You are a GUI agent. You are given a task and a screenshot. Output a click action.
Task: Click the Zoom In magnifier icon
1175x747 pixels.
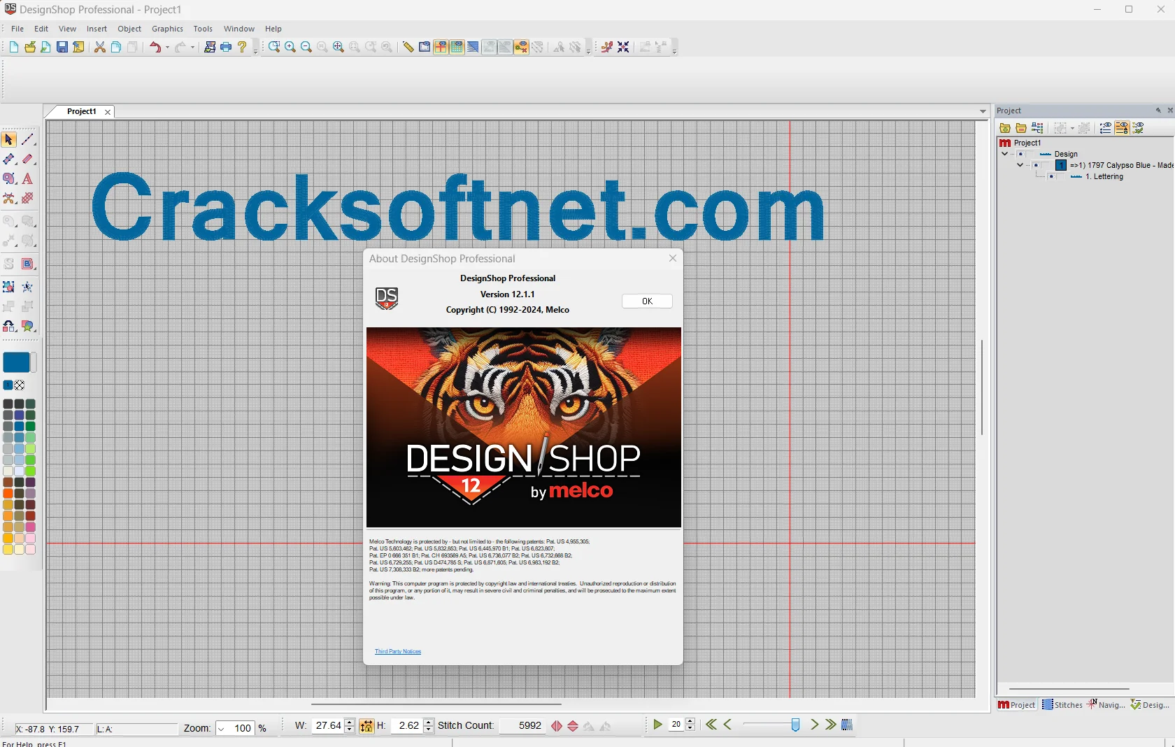(x=290, y=47)
